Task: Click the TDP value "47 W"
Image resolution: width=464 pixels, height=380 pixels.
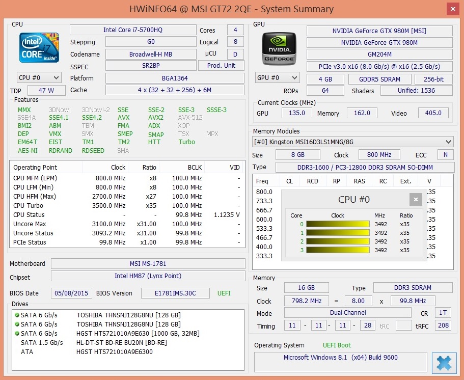Action: tap(46, 91)
